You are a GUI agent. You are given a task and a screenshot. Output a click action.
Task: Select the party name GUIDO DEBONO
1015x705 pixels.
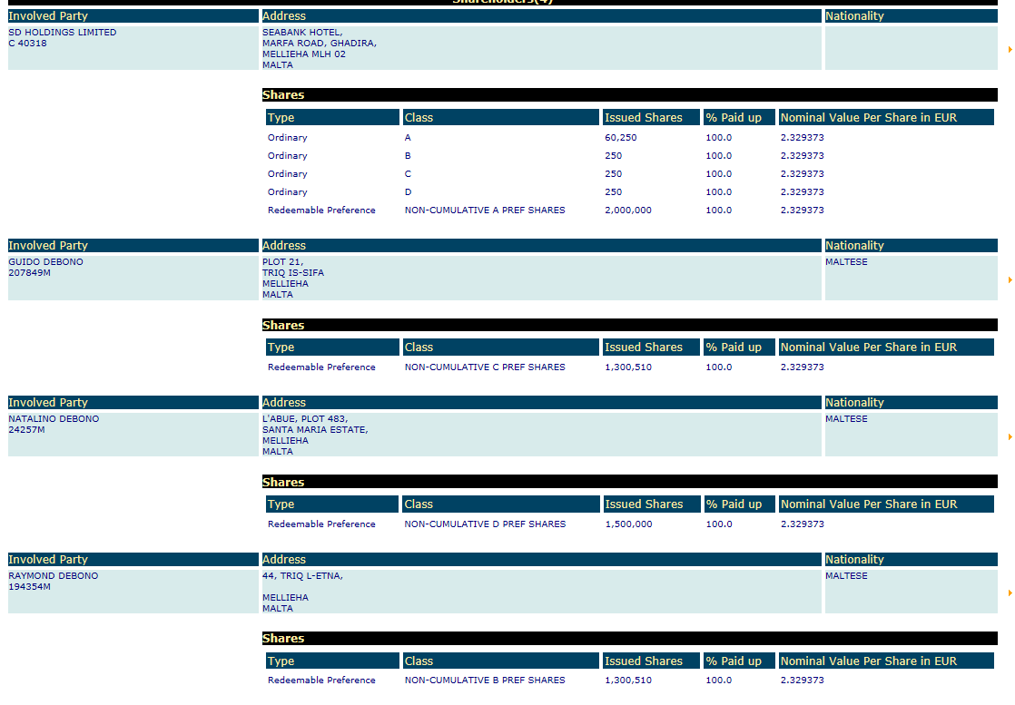[x=45, y=262]
